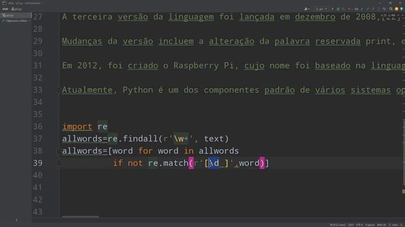Open the run configuration dropdown
405x227 pixels.
pos(321,9)
